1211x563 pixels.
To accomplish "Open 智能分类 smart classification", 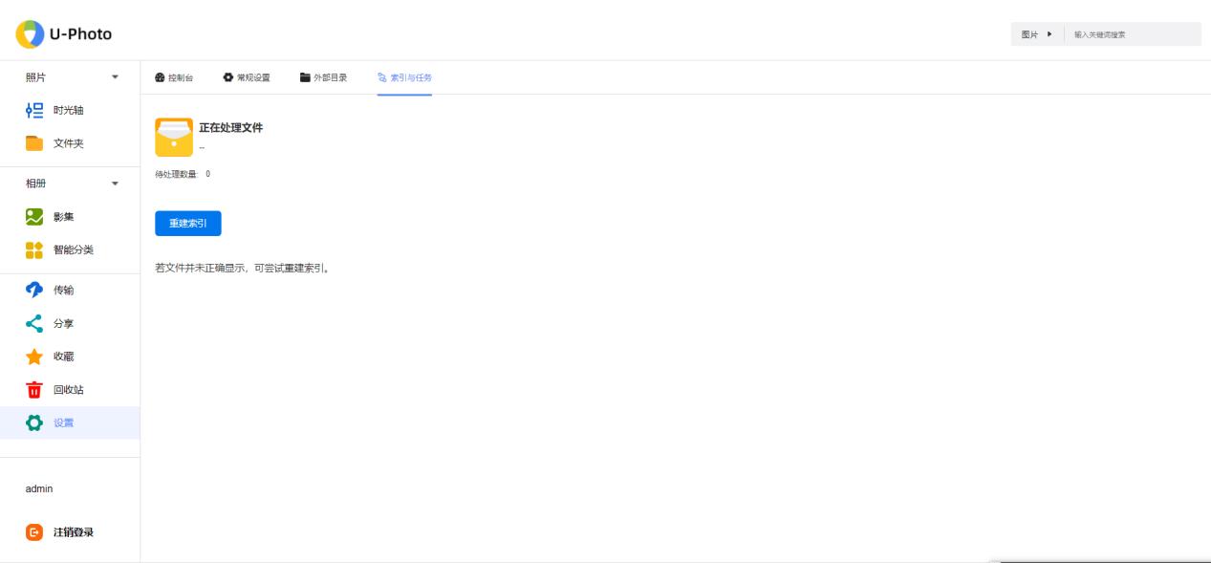I will pyautogui.click(x=72, y=249).
